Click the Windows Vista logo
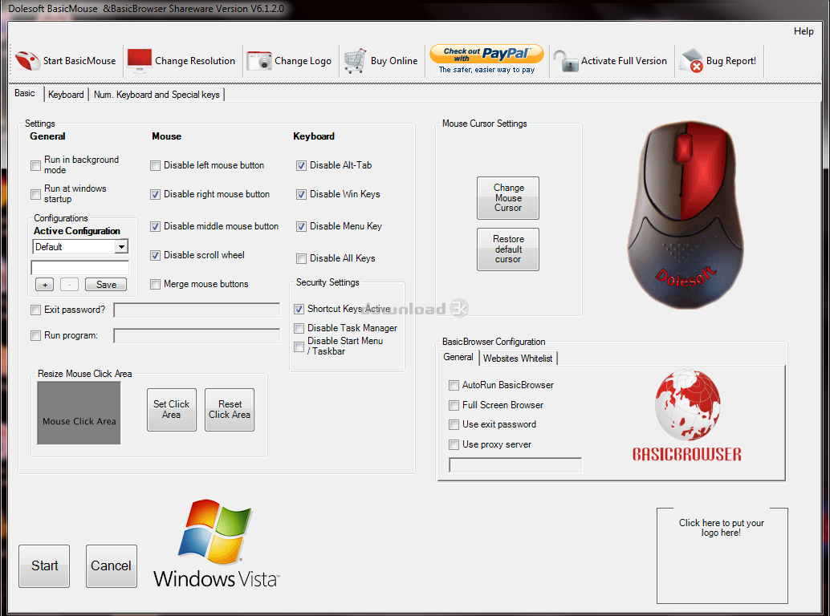The height and width of the screenshot is (616, 830). point(216,544)
